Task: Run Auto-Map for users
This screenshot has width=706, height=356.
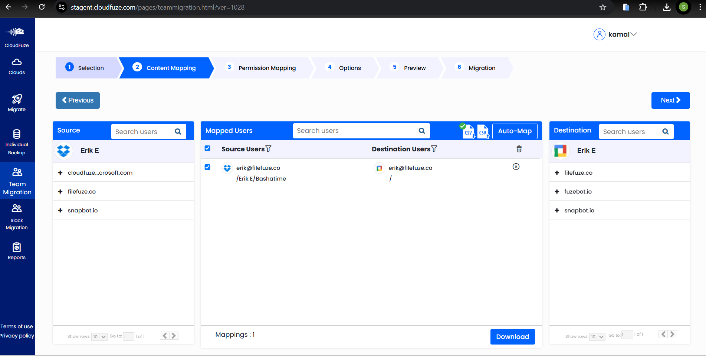Action: [x=515, y=131]
